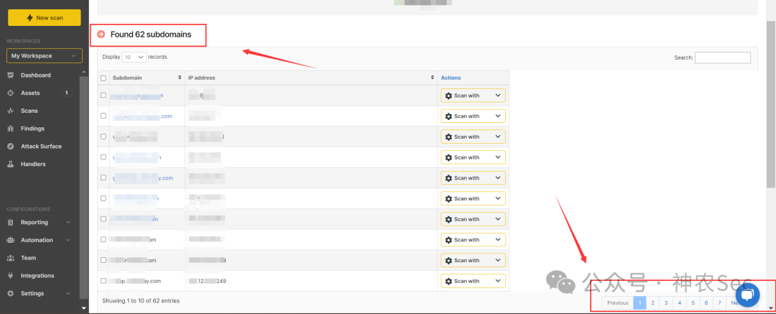
Task: Go to results page 2
Action: click(652, 303)
